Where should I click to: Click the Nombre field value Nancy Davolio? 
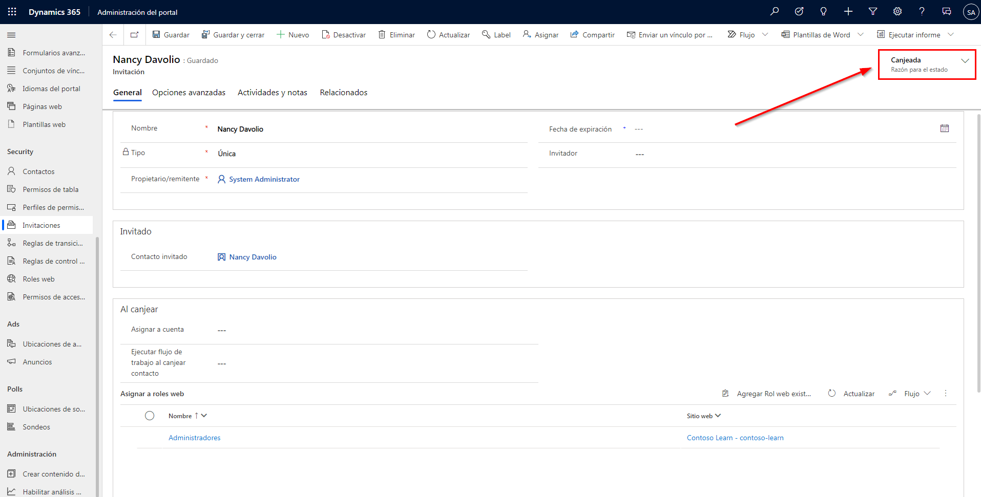coord(240,129)
